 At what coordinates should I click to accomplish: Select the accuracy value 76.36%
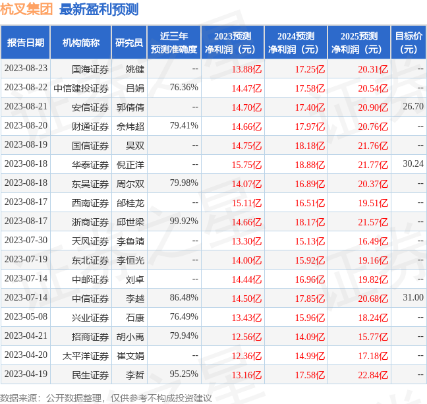tap(184, 87)
